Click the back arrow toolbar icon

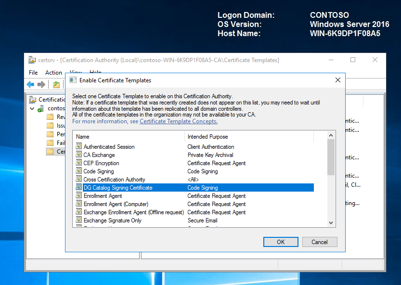30,84
